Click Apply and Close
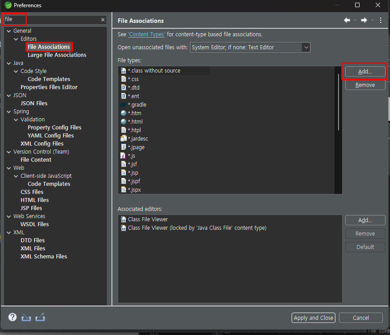 click(x=314, y=318)
